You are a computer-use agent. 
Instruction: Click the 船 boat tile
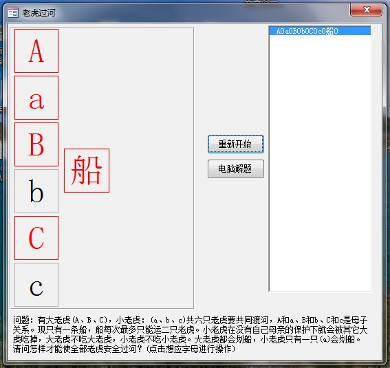87,171
